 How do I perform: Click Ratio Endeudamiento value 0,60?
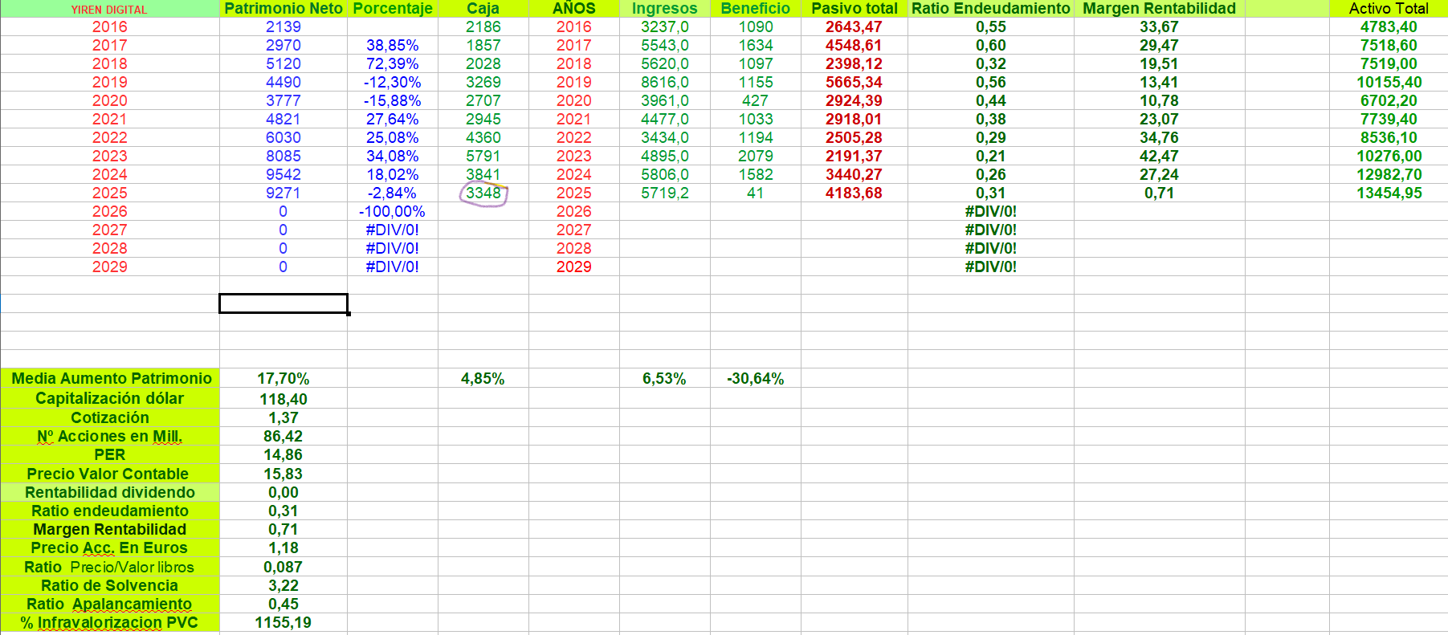tap(991, 45)
